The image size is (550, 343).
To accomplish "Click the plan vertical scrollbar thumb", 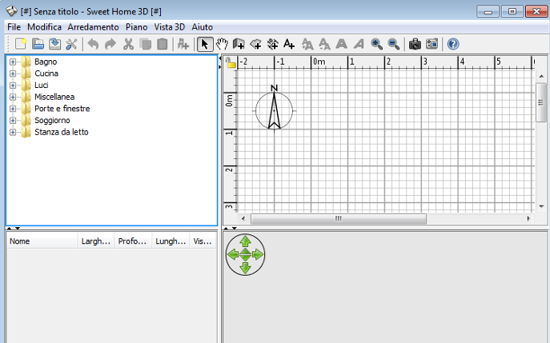I will point(541,102).
